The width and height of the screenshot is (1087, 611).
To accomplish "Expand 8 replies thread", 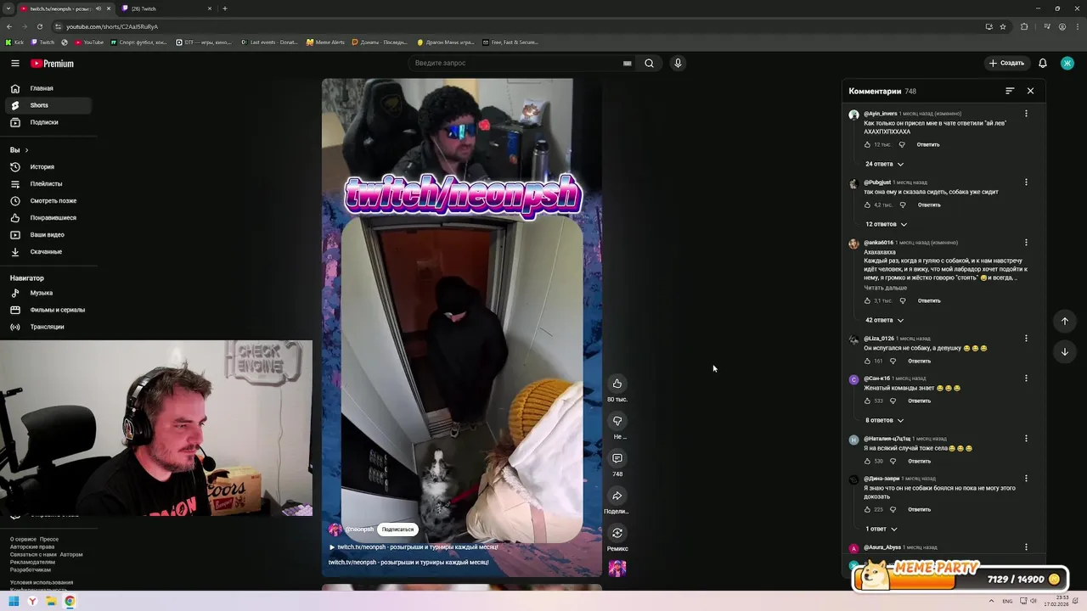I will coord(884,420).
